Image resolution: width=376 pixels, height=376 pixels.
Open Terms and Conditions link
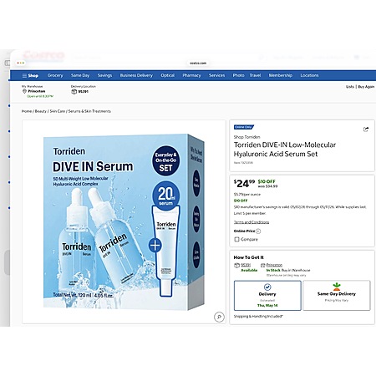(x=252, y=222)
